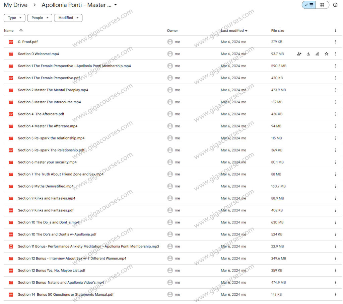Switch to grid layout view
Viewport: 343px width, 304px height.
(x=322, y=5)
